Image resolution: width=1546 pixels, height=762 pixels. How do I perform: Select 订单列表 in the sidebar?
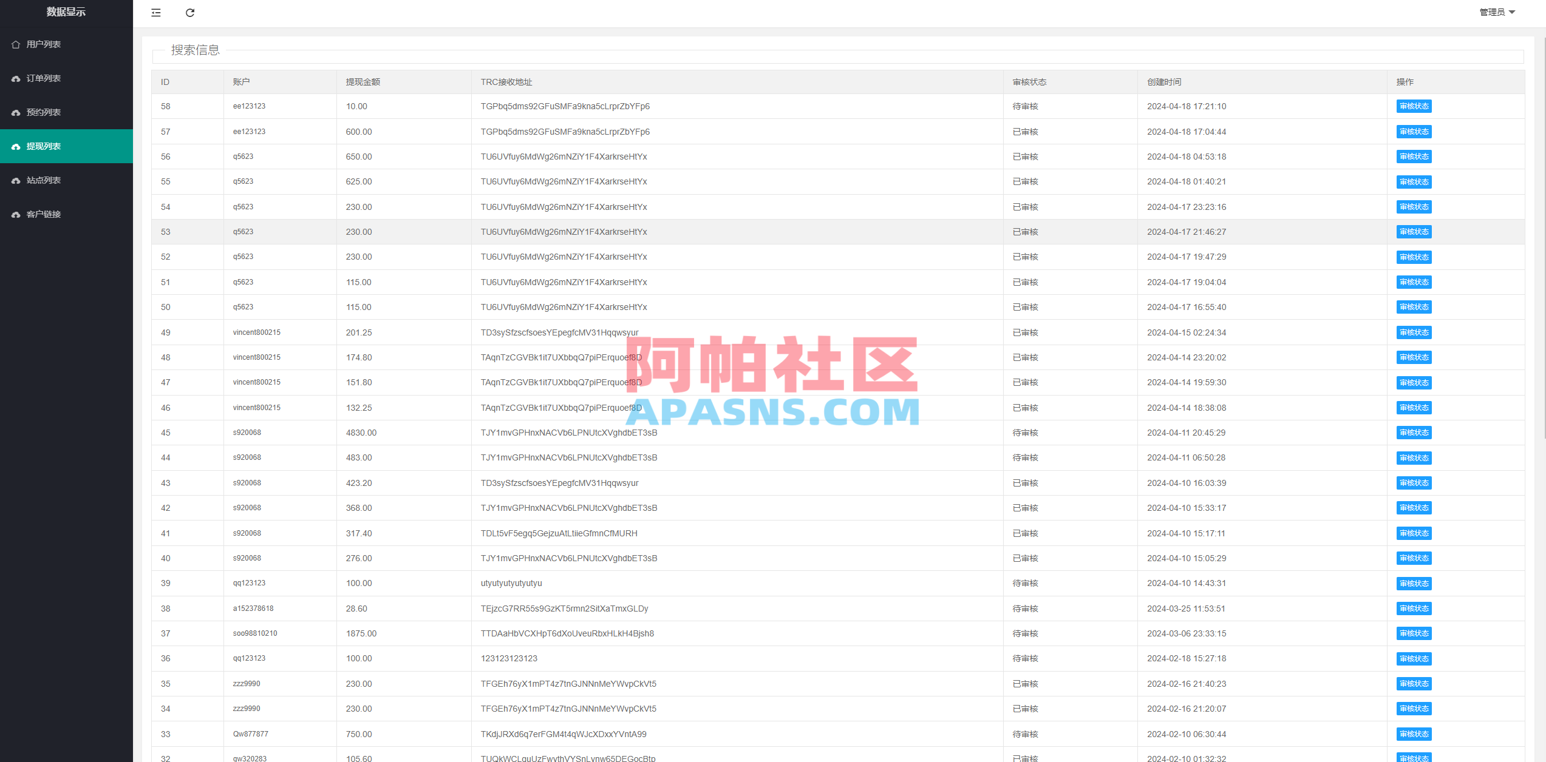coord(43,78)
